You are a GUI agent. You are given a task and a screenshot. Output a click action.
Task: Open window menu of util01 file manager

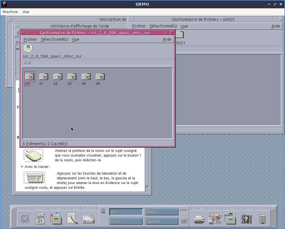(x=132, y=19)
